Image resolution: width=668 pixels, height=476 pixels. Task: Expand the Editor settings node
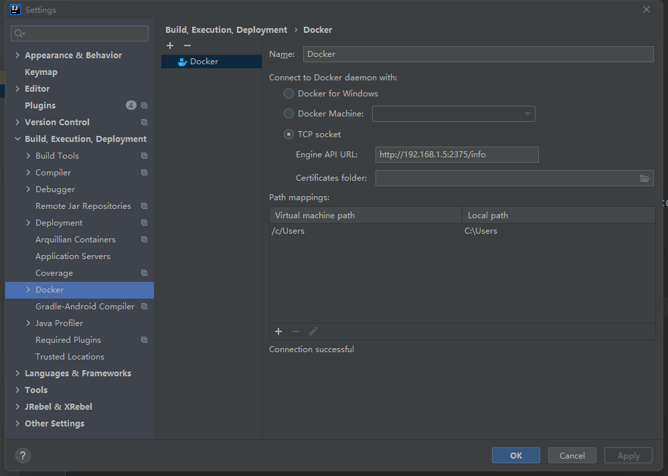(17, 88)
